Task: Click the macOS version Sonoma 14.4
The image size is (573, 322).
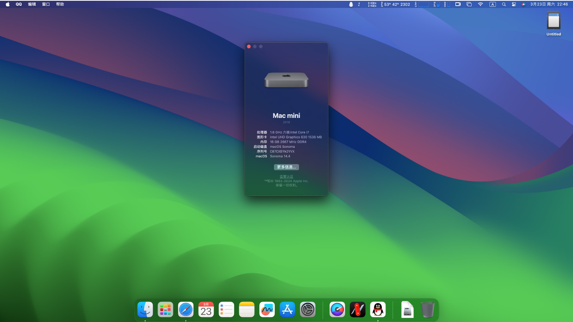Action: click(x=280, y=156)
